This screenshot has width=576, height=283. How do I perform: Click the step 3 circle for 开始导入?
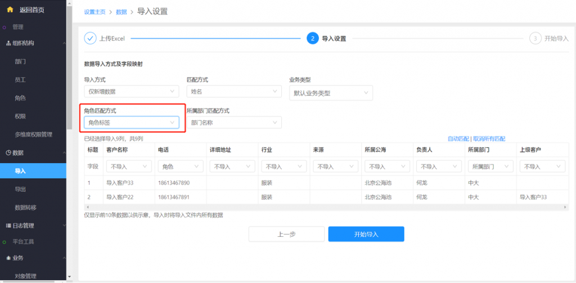[535, 38]
